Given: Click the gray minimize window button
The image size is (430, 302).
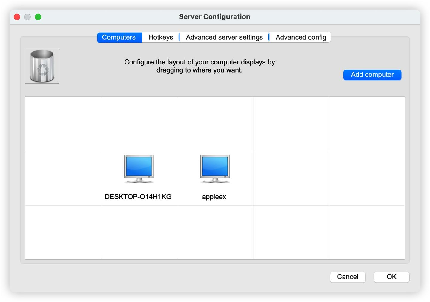Looking at the screenshot, I should 27,17.
